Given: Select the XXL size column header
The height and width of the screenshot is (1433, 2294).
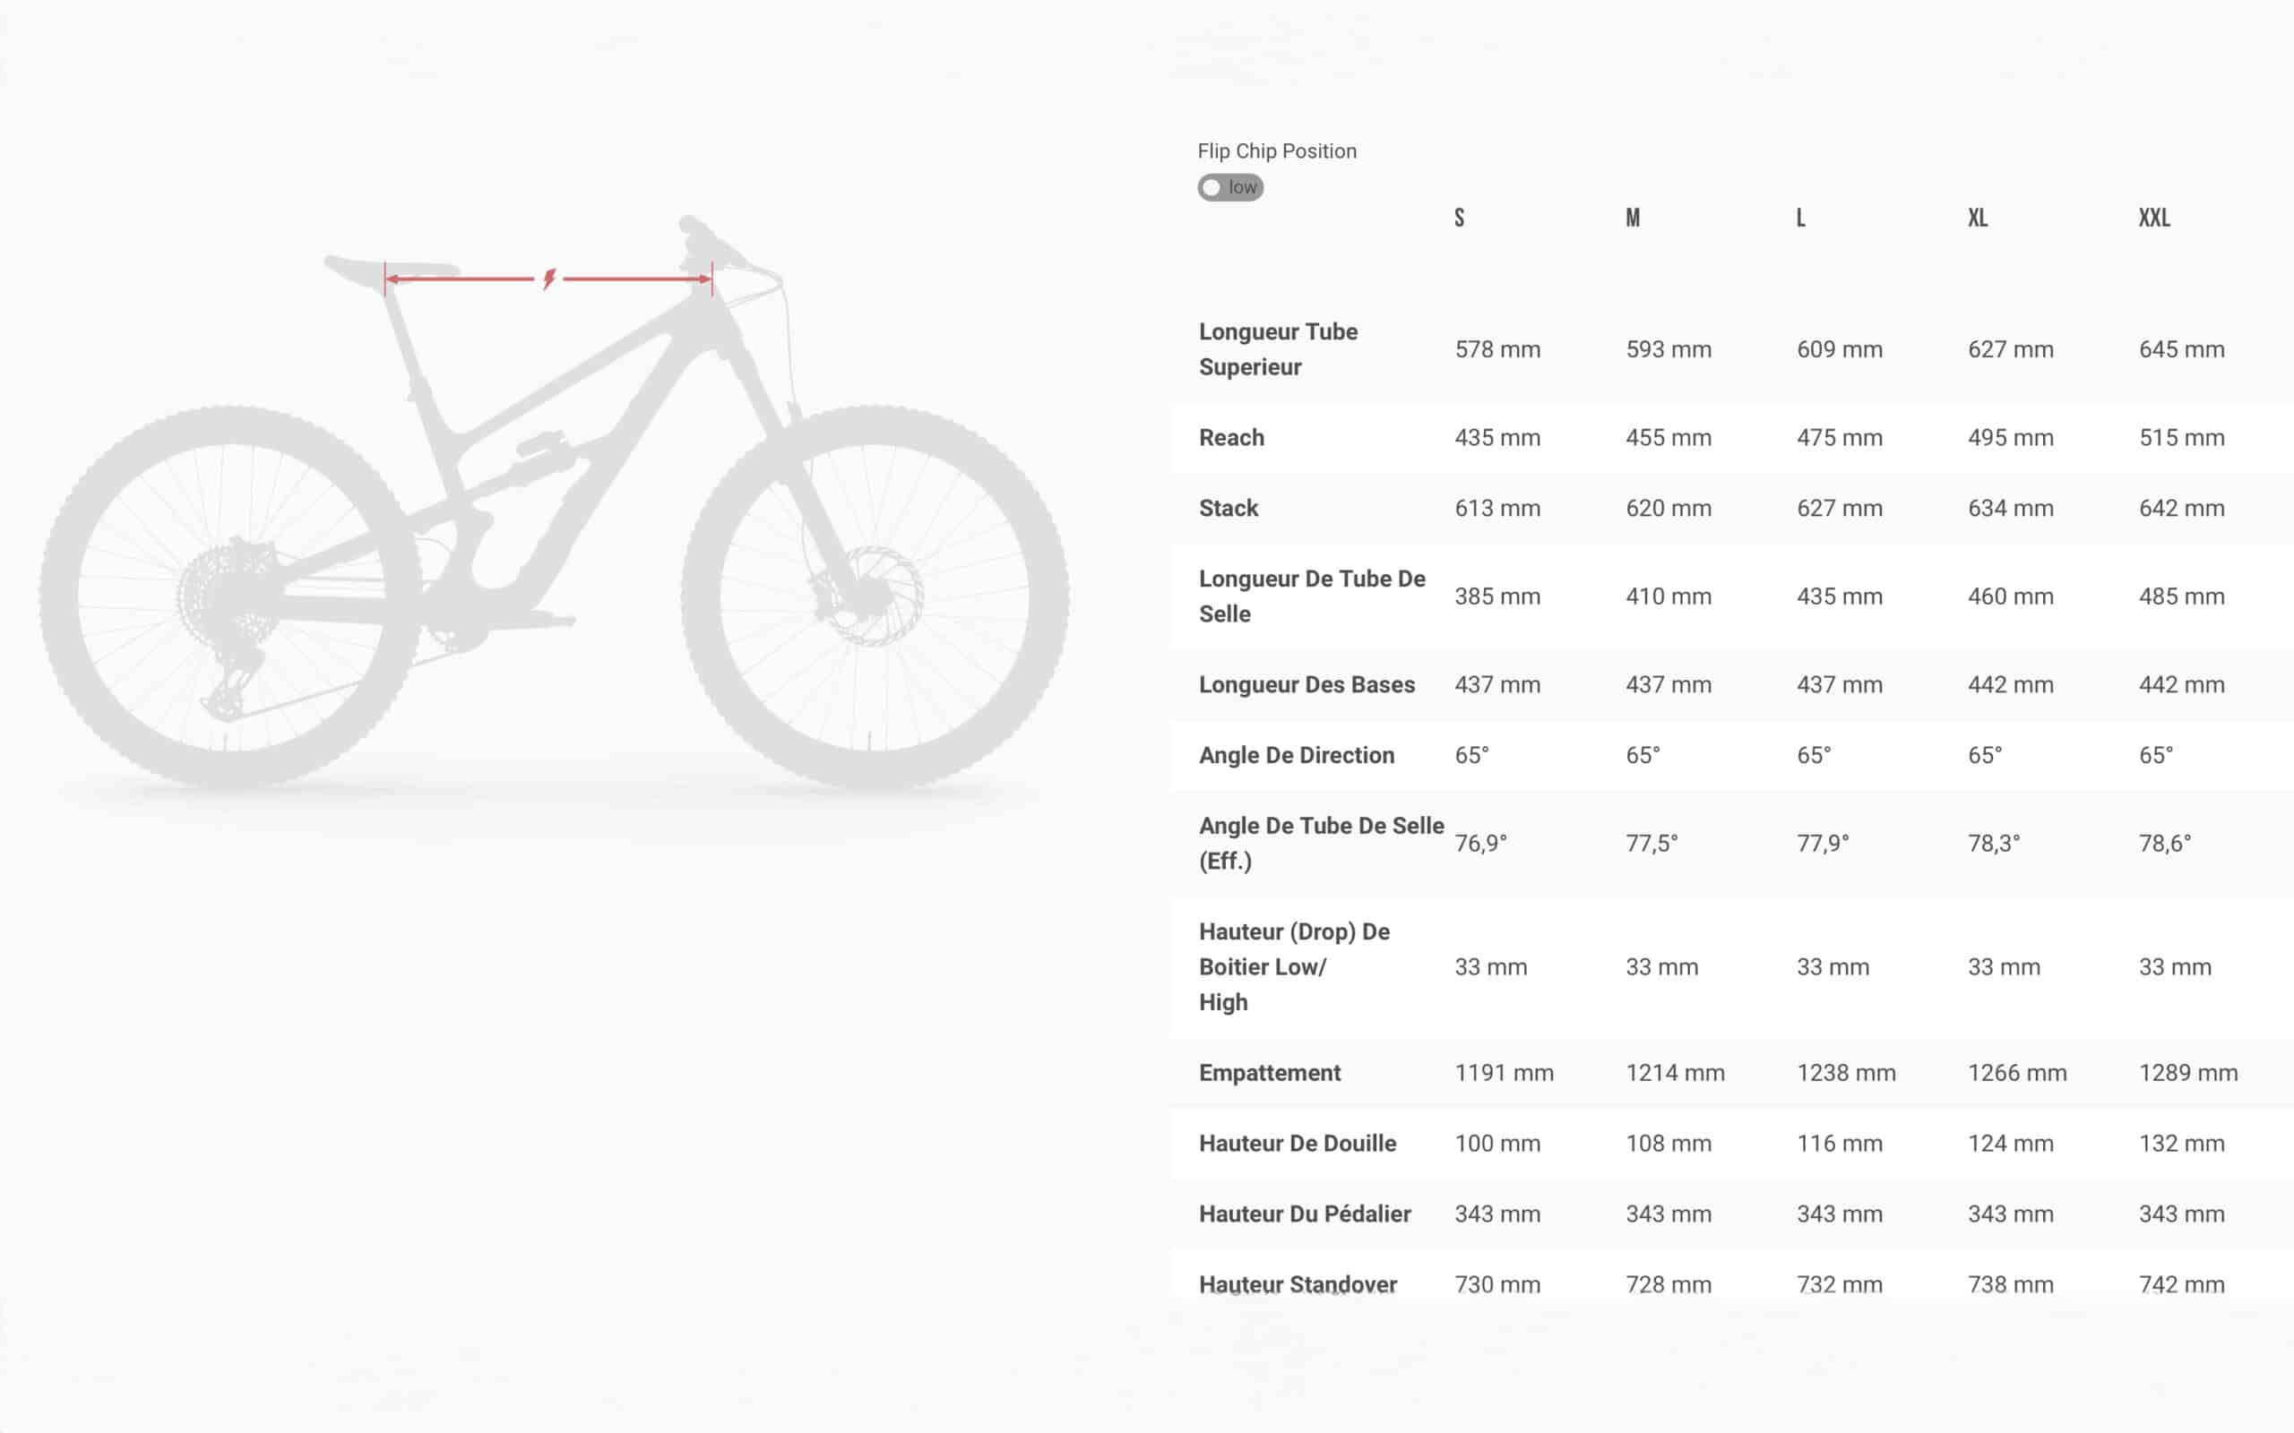Looking at the screenshot, I should (x=2153, y=218).
